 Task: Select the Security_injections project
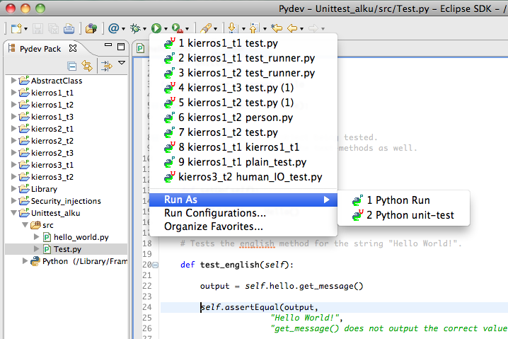tap(66, 201)
